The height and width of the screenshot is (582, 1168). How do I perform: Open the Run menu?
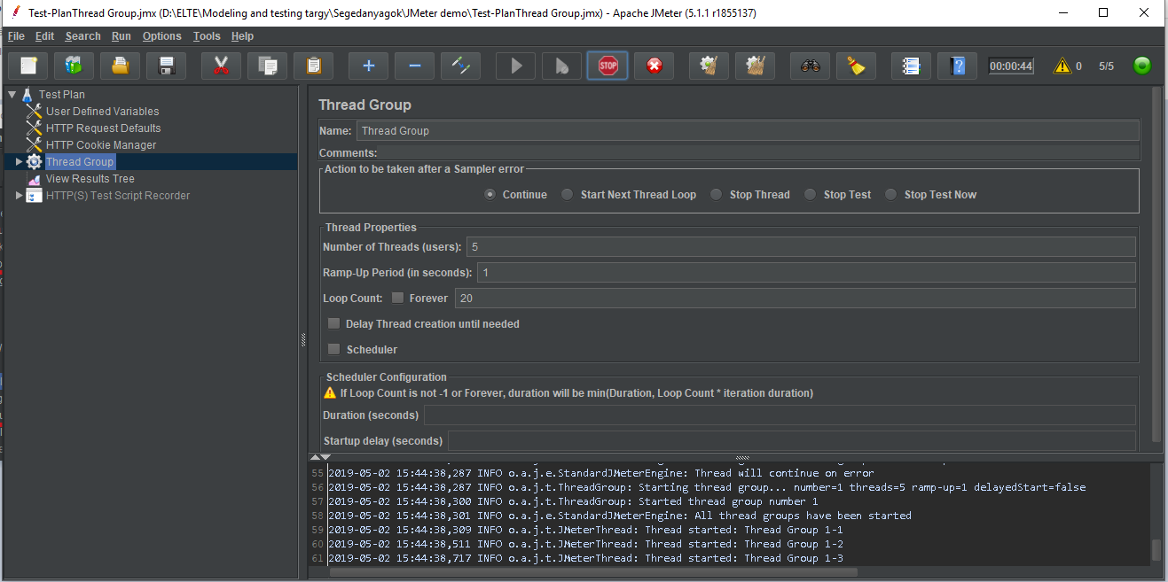point(121,36)
